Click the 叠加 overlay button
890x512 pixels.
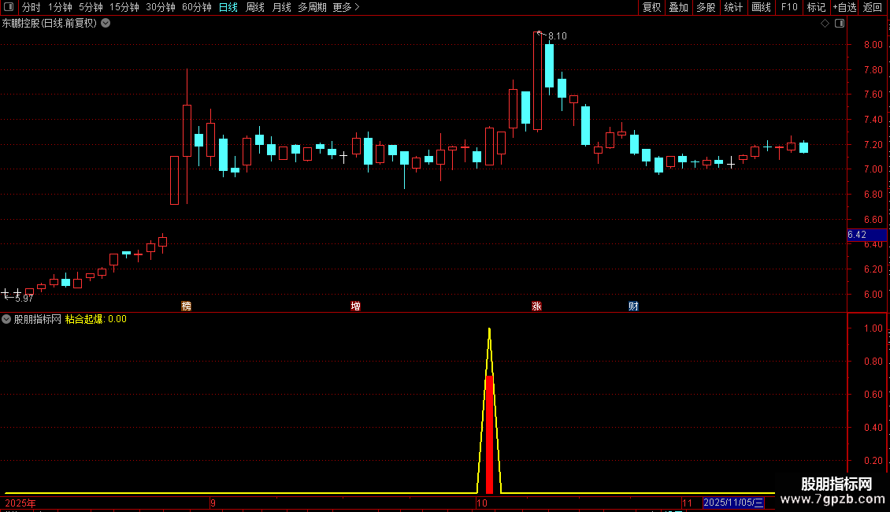pos(679,7)
